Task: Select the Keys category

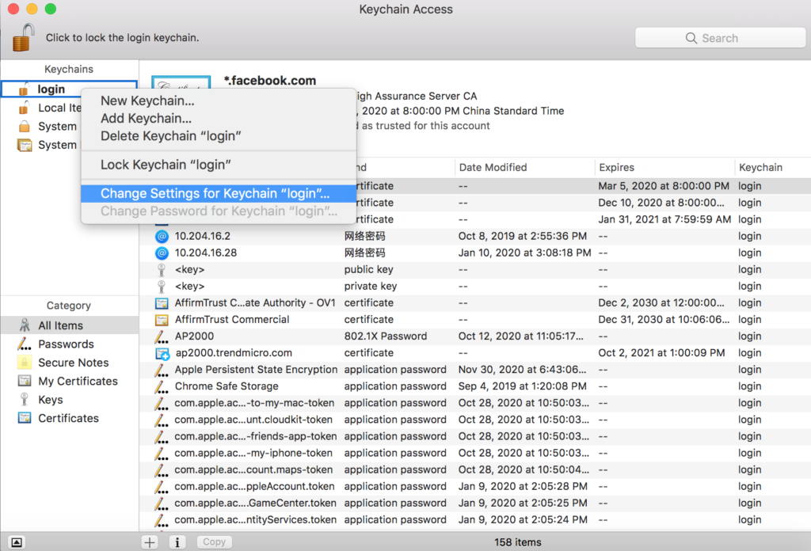Action: coord(51,400)
